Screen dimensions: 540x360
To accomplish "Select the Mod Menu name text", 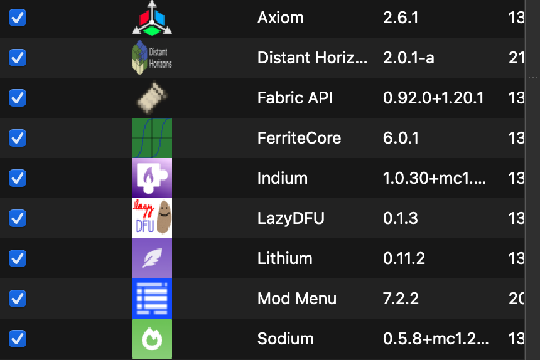I will 296,299.
